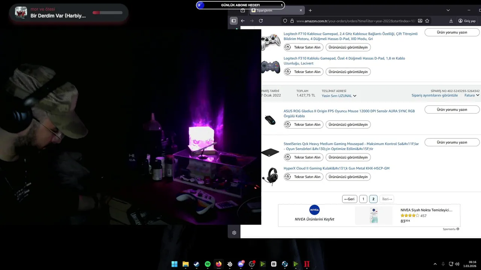This screenshot has width=481, height=270.
Task: Open Firefox View icon left of the tab
Action: click(243, 10)
